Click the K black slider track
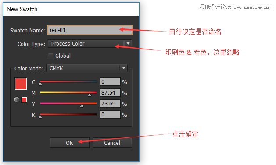 pyautogui.click(x=68, y=114)
